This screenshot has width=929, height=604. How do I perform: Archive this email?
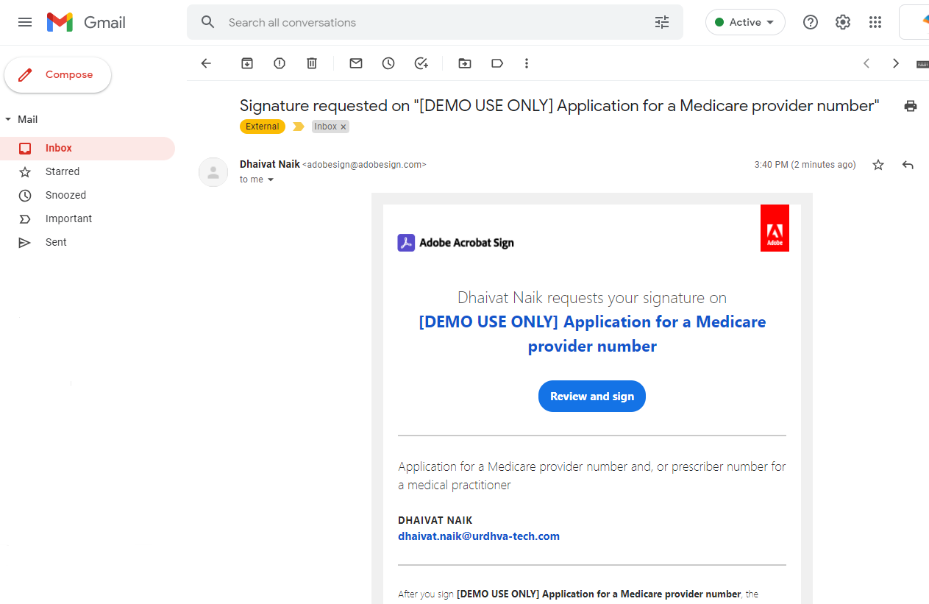[x=247, y=63]
